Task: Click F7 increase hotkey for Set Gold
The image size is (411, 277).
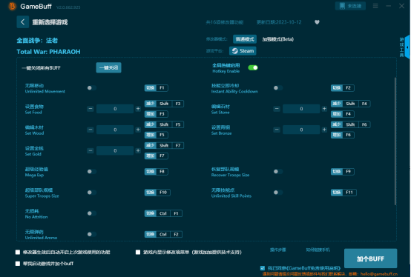Action: pos(157,156)
